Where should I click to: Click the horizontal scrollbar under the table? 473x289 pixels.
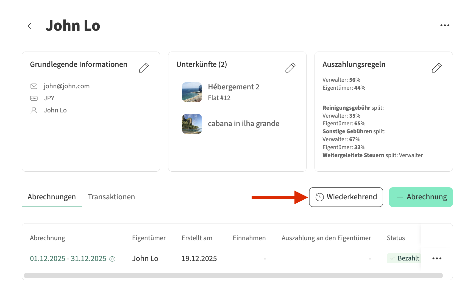point(233,276)
